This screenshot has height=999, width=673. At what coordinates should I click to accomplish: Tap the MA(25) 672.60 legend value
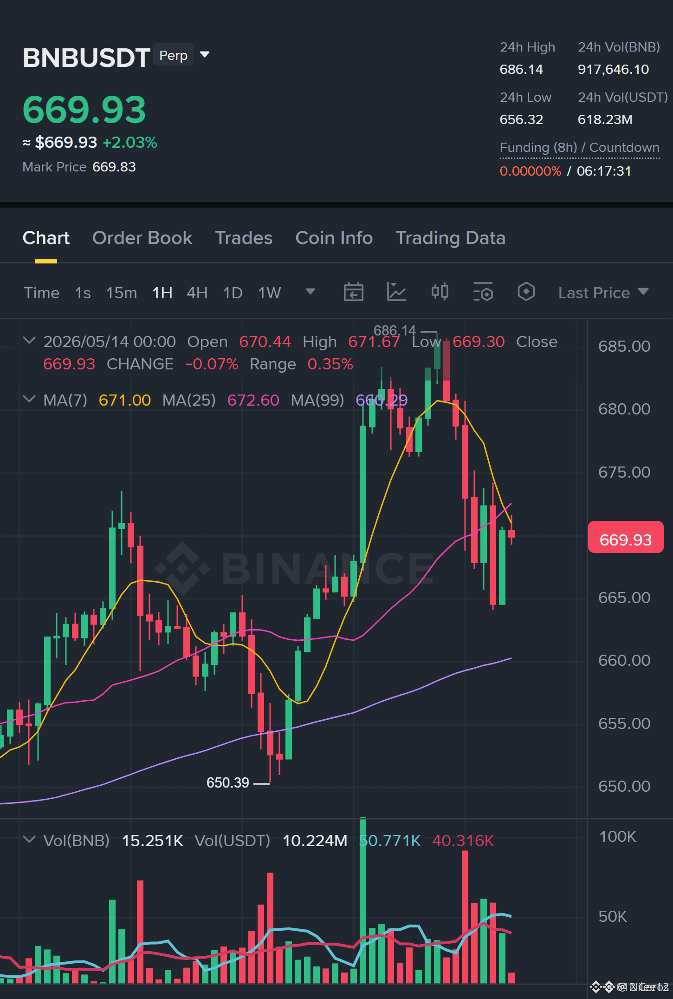(x=253, y=400)
